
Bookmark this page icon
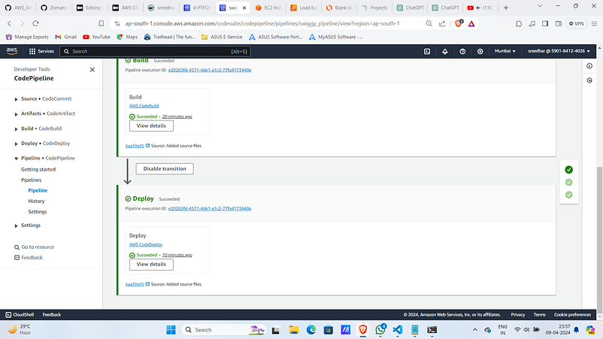coord(102,23)
